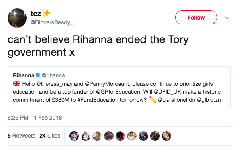
Task: Open the @DinnersReady_ handle link
Action: 52,22
